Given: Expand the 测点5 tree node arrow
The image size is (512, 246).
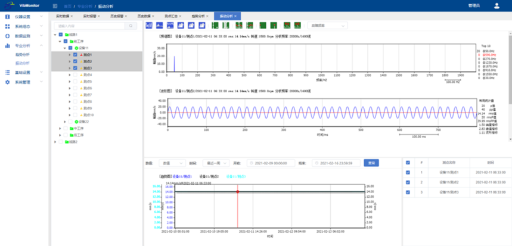Looking at the screenshot, I should pos(70,82).
